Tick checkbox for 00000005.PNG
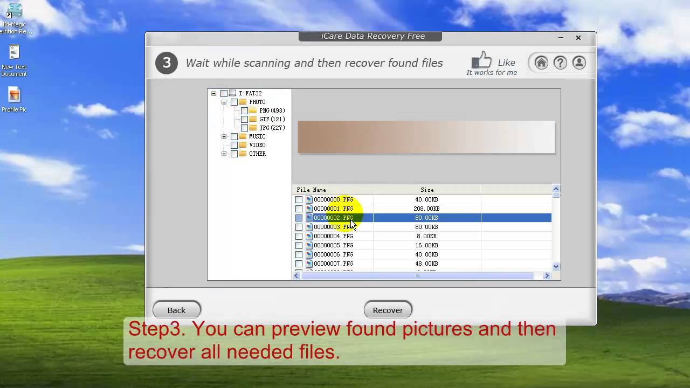The height and width of the screenshot is (388, 690). click(299, 245)
